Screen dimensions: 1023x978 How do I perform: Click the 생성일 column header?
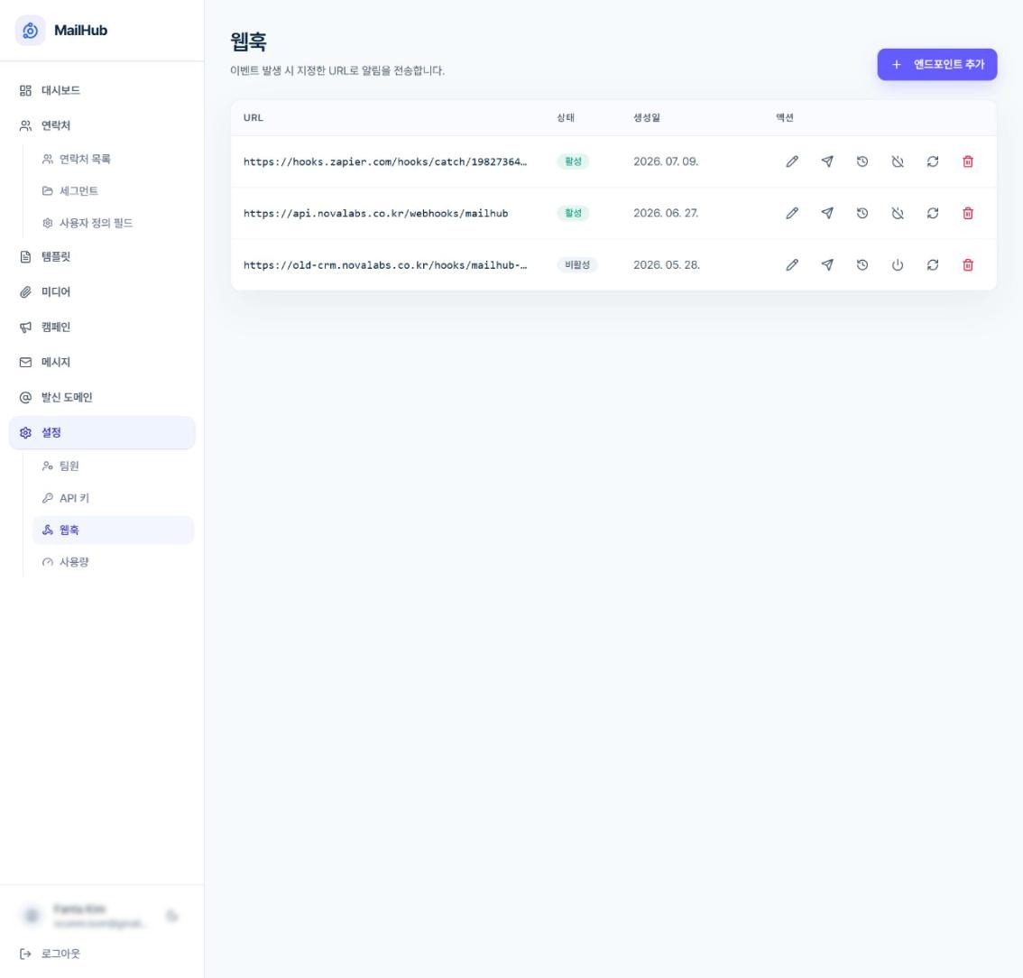coord(647,118)
